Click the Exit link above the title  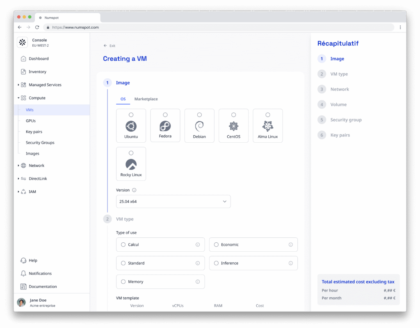coord(110,46)
